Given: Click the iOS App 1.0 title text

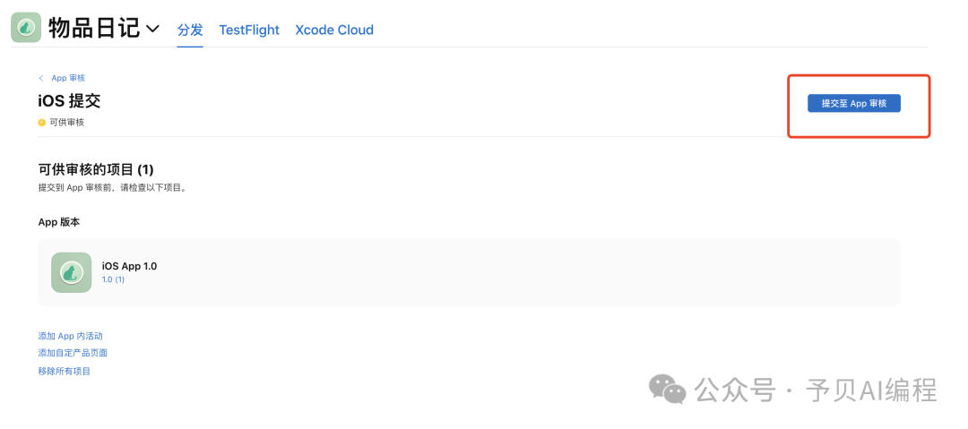Looking at the screenshot, I should [x=129, y=266].
